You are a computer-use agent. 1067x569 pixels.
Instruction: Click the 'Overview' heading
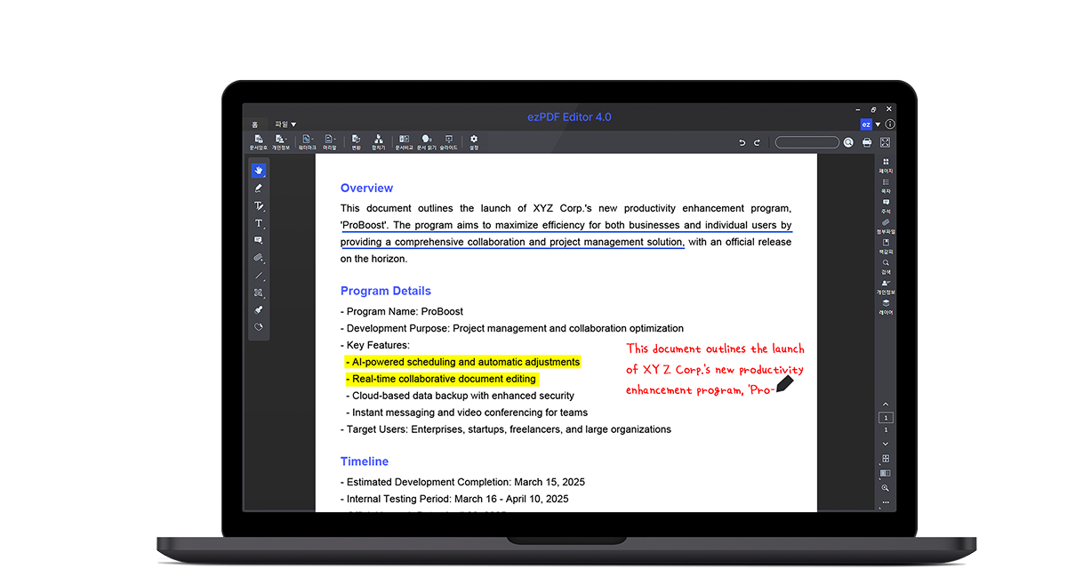[366, 188]
